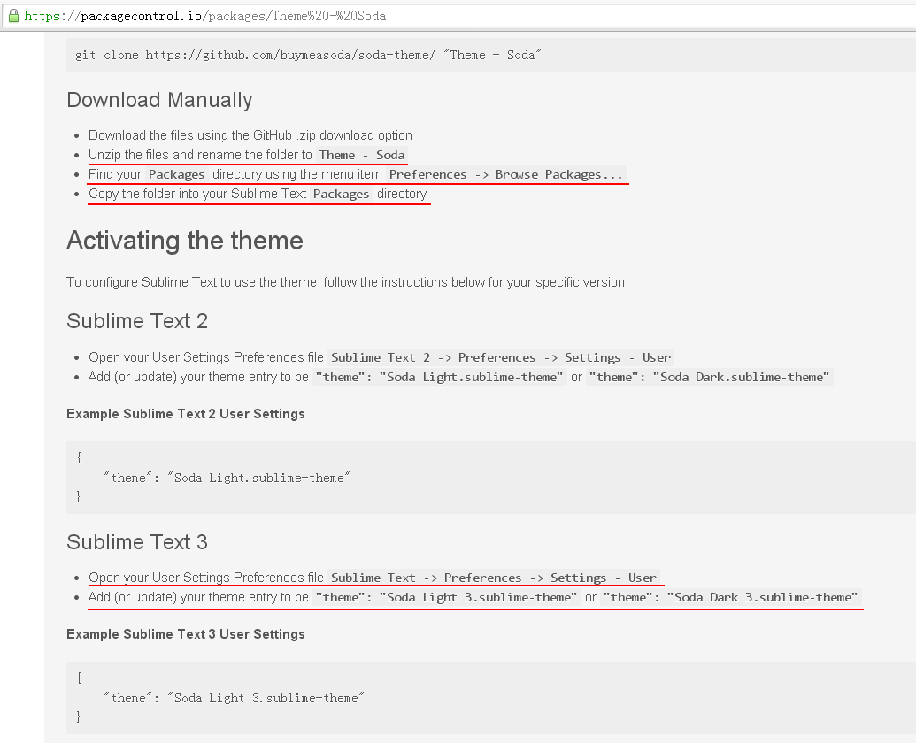Click "Copy the folder into your Sublime Text" line
916x743 pixels.
click(x=258, y=194)
